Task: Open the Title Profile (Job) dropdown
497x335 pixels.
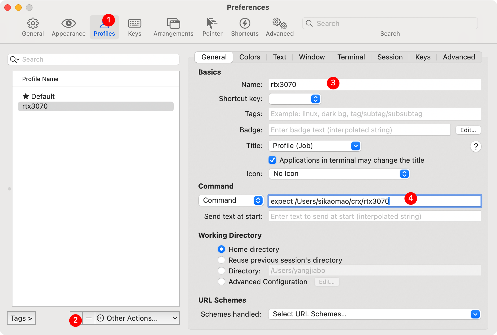Action: [315, 146]
